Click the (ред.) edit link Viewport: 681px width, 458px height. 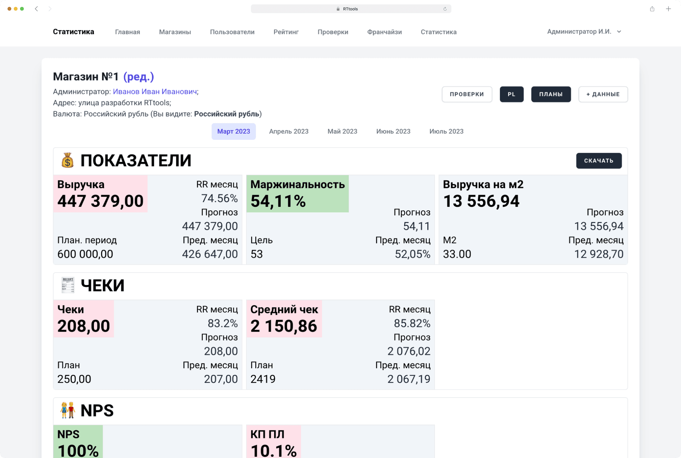click(138, 77)
